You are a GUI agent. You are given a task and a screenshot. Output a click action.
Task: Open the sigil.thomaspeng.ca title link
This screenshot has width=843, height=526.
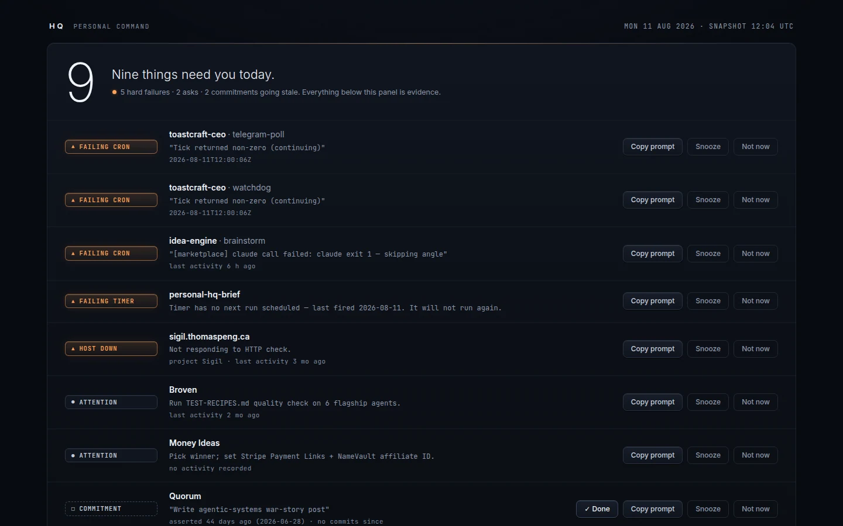(x=209, y=337)
